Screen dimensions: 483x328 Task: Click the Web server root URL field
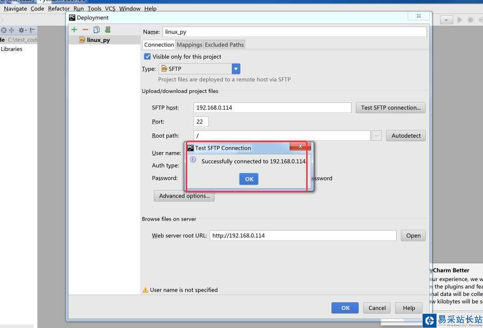(303, 236)
